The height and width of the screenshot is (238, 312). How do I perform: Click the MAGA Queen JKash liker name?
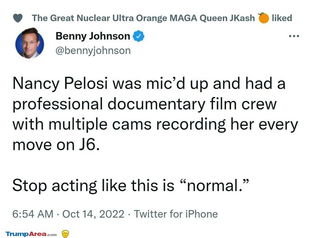point(144,18)
